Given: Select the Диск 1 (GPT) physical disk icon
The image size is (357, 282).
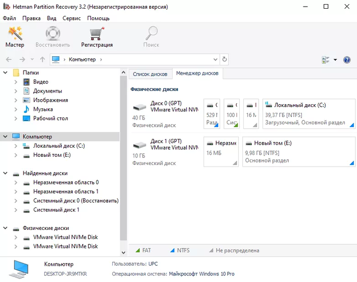Looking at the screenshot, I should pos(139,145).
